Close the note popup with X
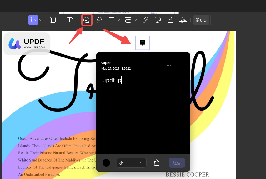This screenshot has height=179, width=266. [180, 65]
